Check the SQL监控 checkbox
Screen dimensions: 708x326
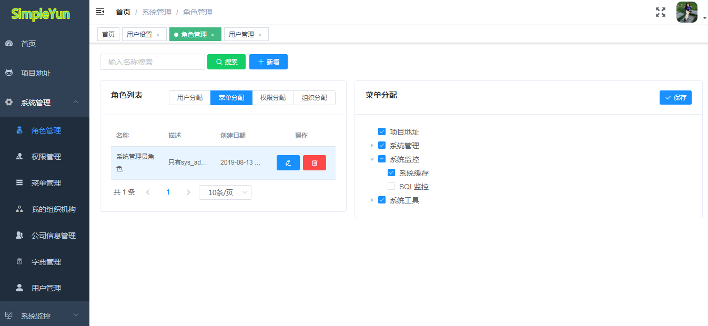[x=391, y=186]
